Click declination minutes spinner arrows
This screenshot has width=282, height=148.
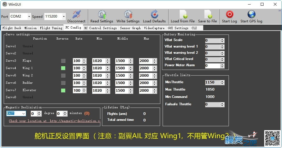(65, 113)
